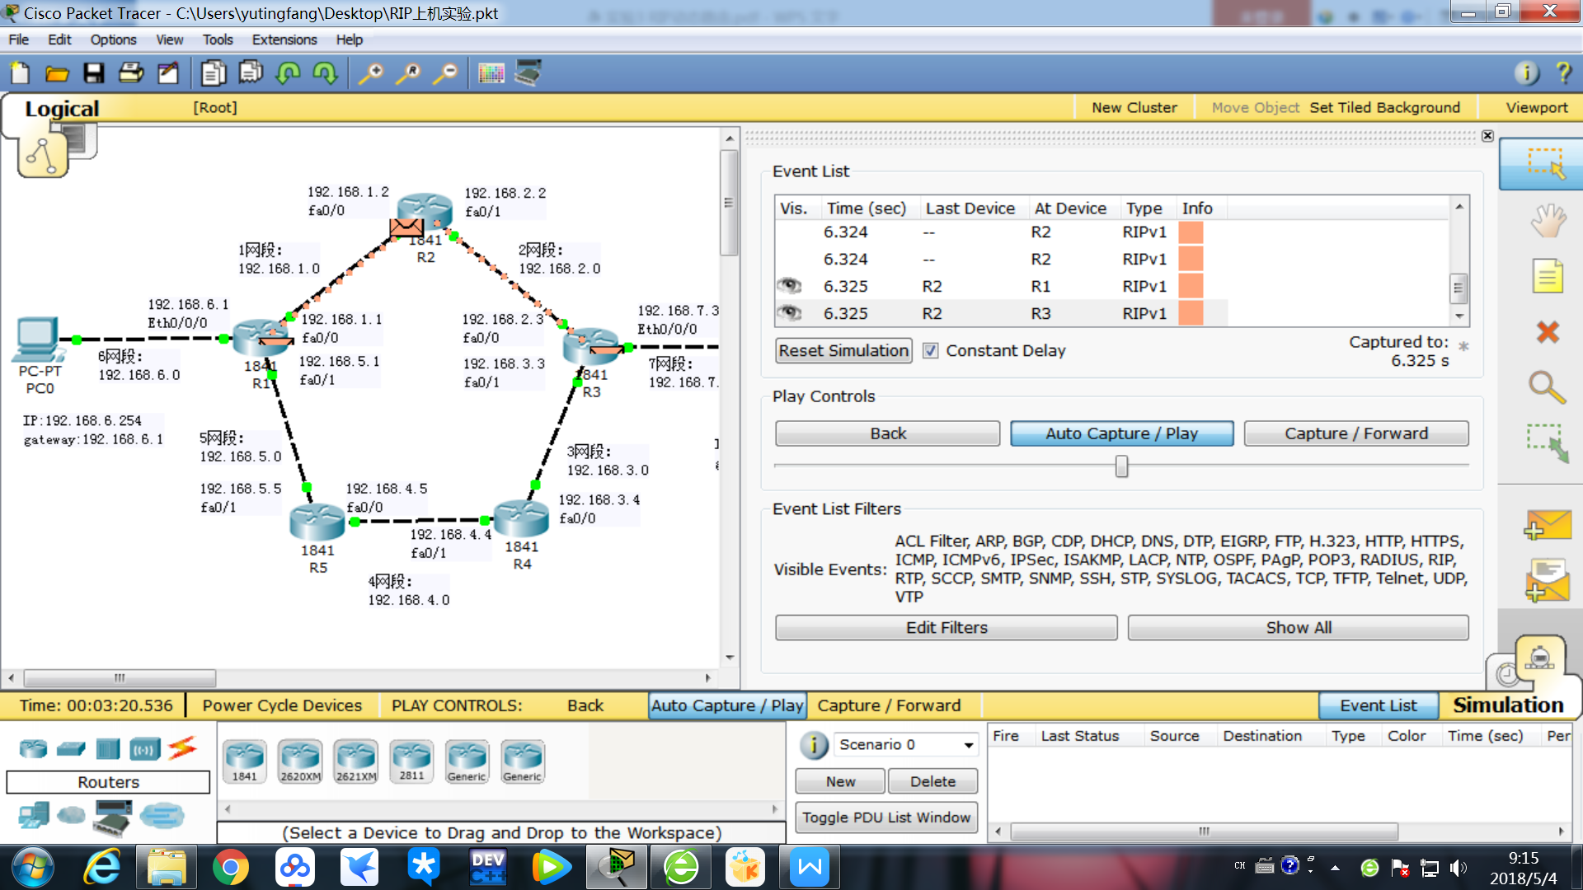Viewport: 1583px width, 890px height.
Task: Click the Reset Simulation button
Action: 843,351
